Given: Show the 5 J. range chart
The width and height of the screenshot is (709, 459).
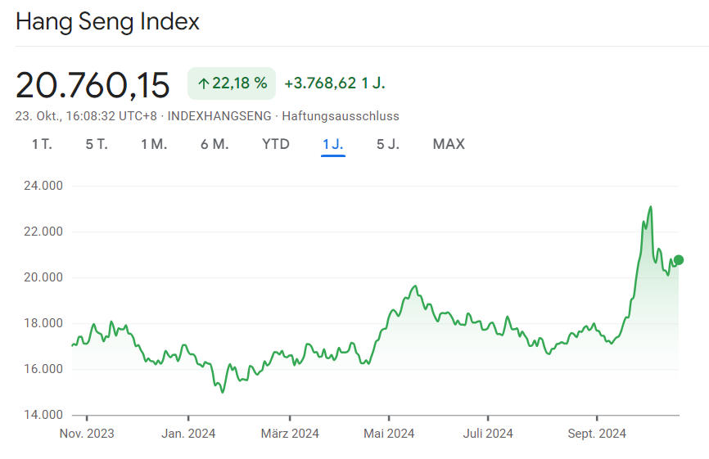Looking at the screenshot, I should click(387, 144).
